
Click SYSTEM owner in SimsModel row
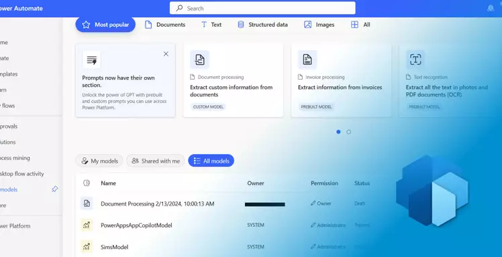coord(256,247)
